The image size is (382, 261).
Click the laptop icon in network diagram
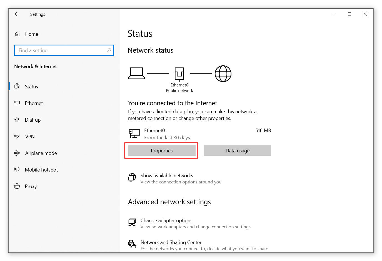click(x=136, y=73)
